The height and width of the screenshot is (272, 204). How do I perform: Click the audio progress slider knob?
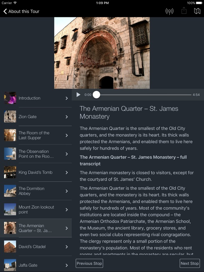coord(96,95)
